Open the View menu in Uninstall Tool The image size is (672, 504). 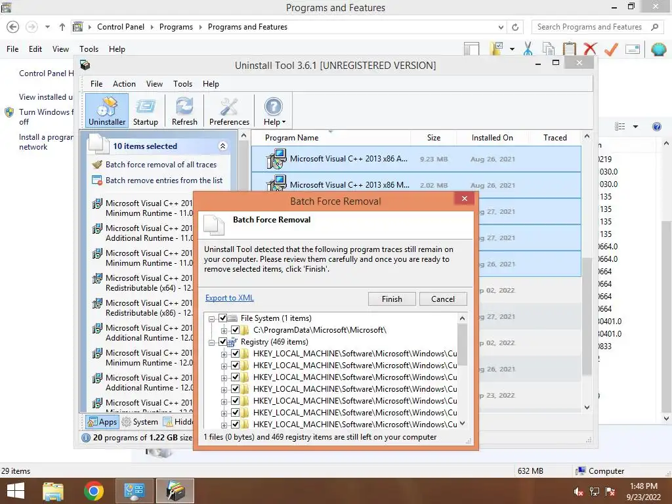(x=154, y=84)
